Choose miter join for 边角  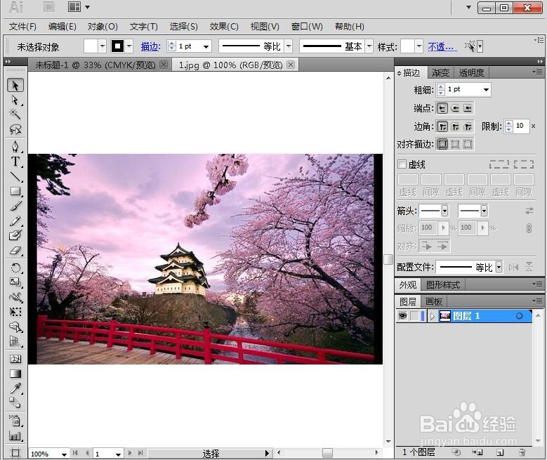click(x=442, y=126)
